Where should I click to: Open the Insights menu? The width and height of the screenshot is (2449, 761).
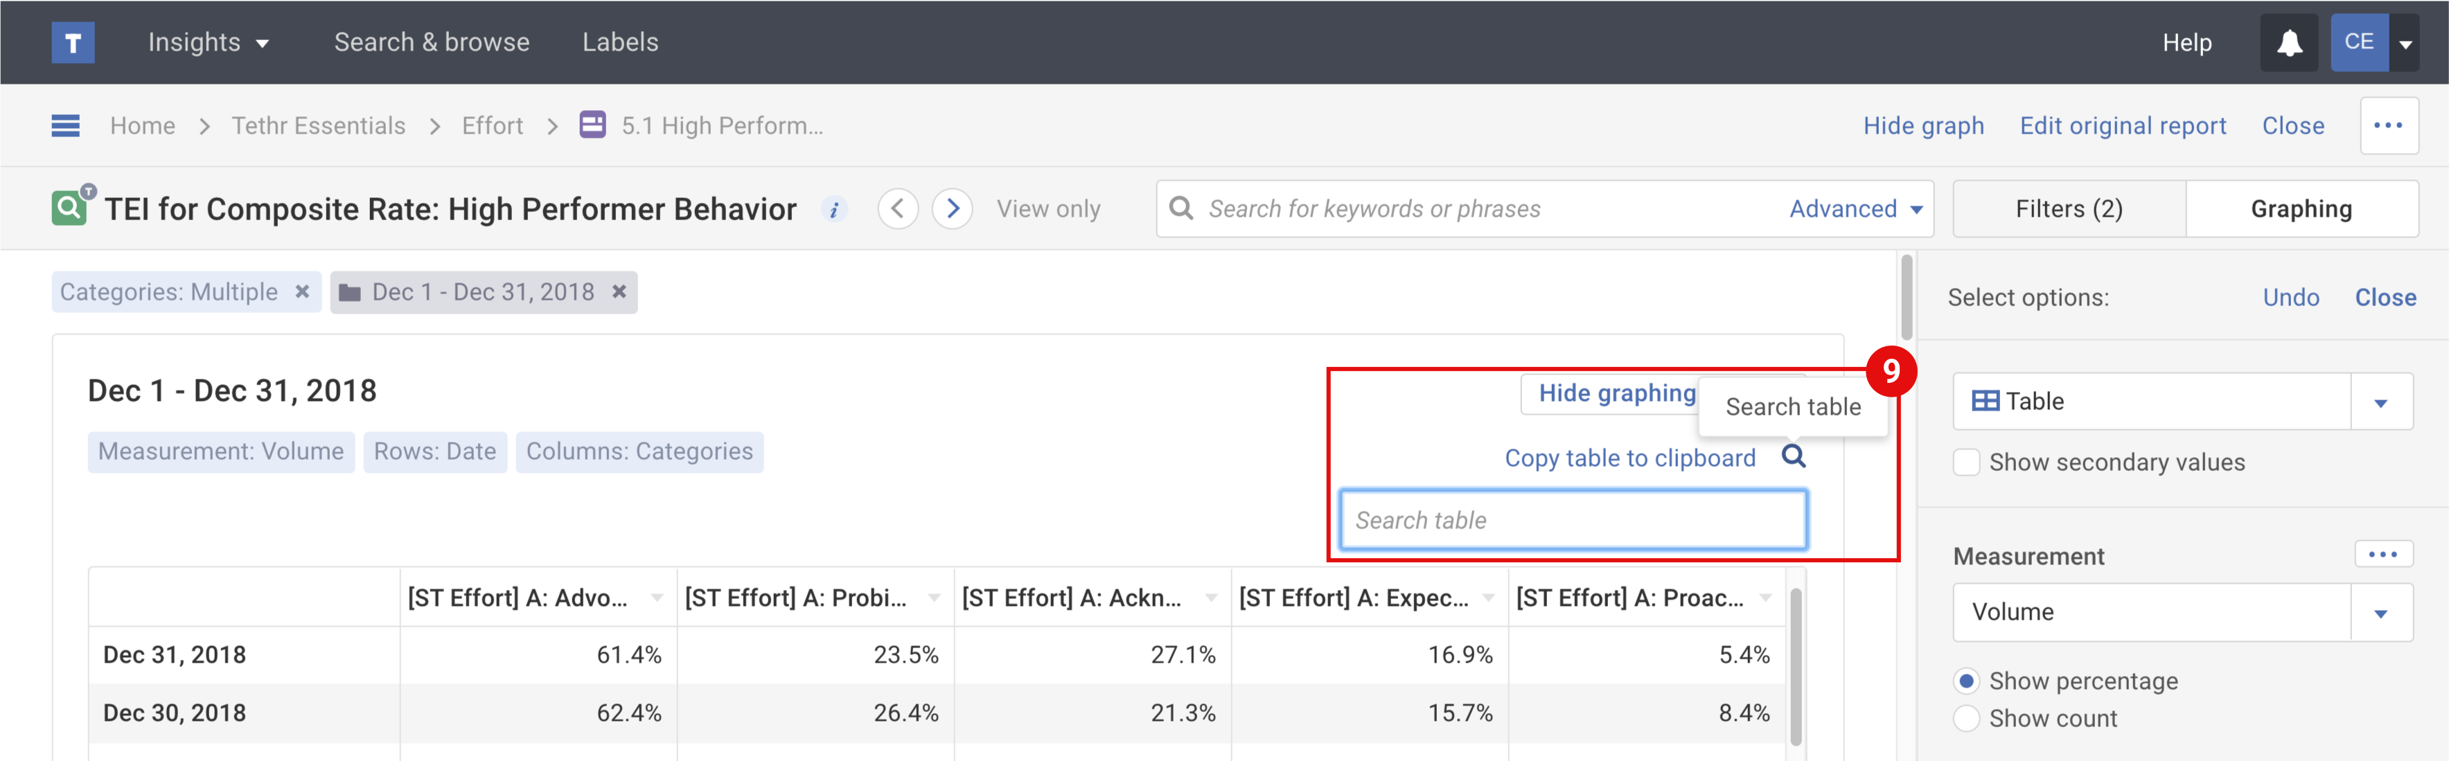click(x=209, y=43)
